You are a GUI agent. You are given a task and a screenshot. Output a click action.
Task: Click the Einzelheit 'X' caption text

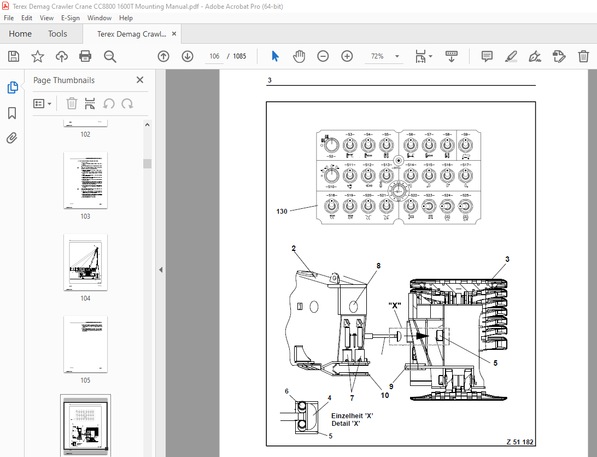(x=352, y=416)
